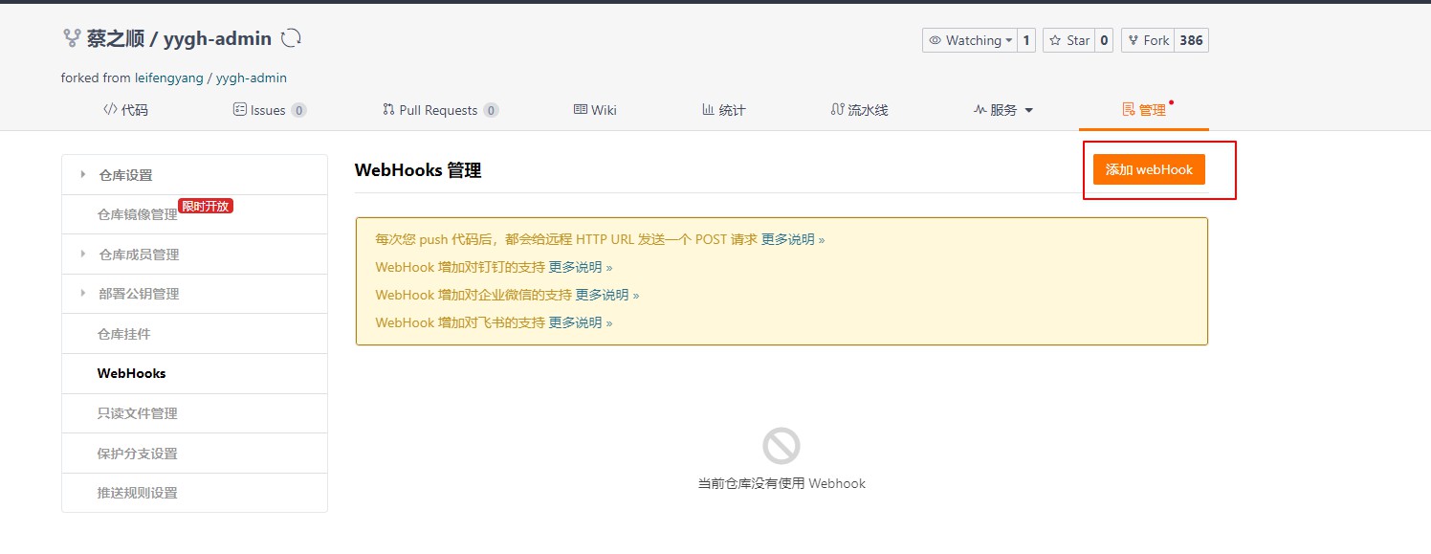
Task: Fork the repository
Action: pyautogui.click(x=1148, y=40)
